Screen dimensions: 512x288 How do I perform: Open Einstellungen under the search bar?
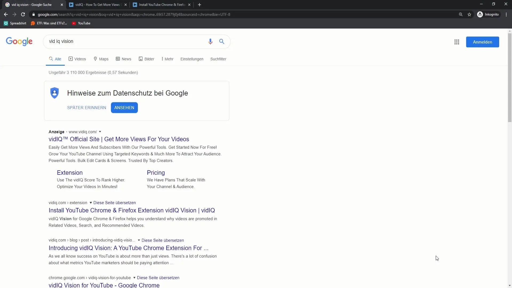tap(192, 59)
